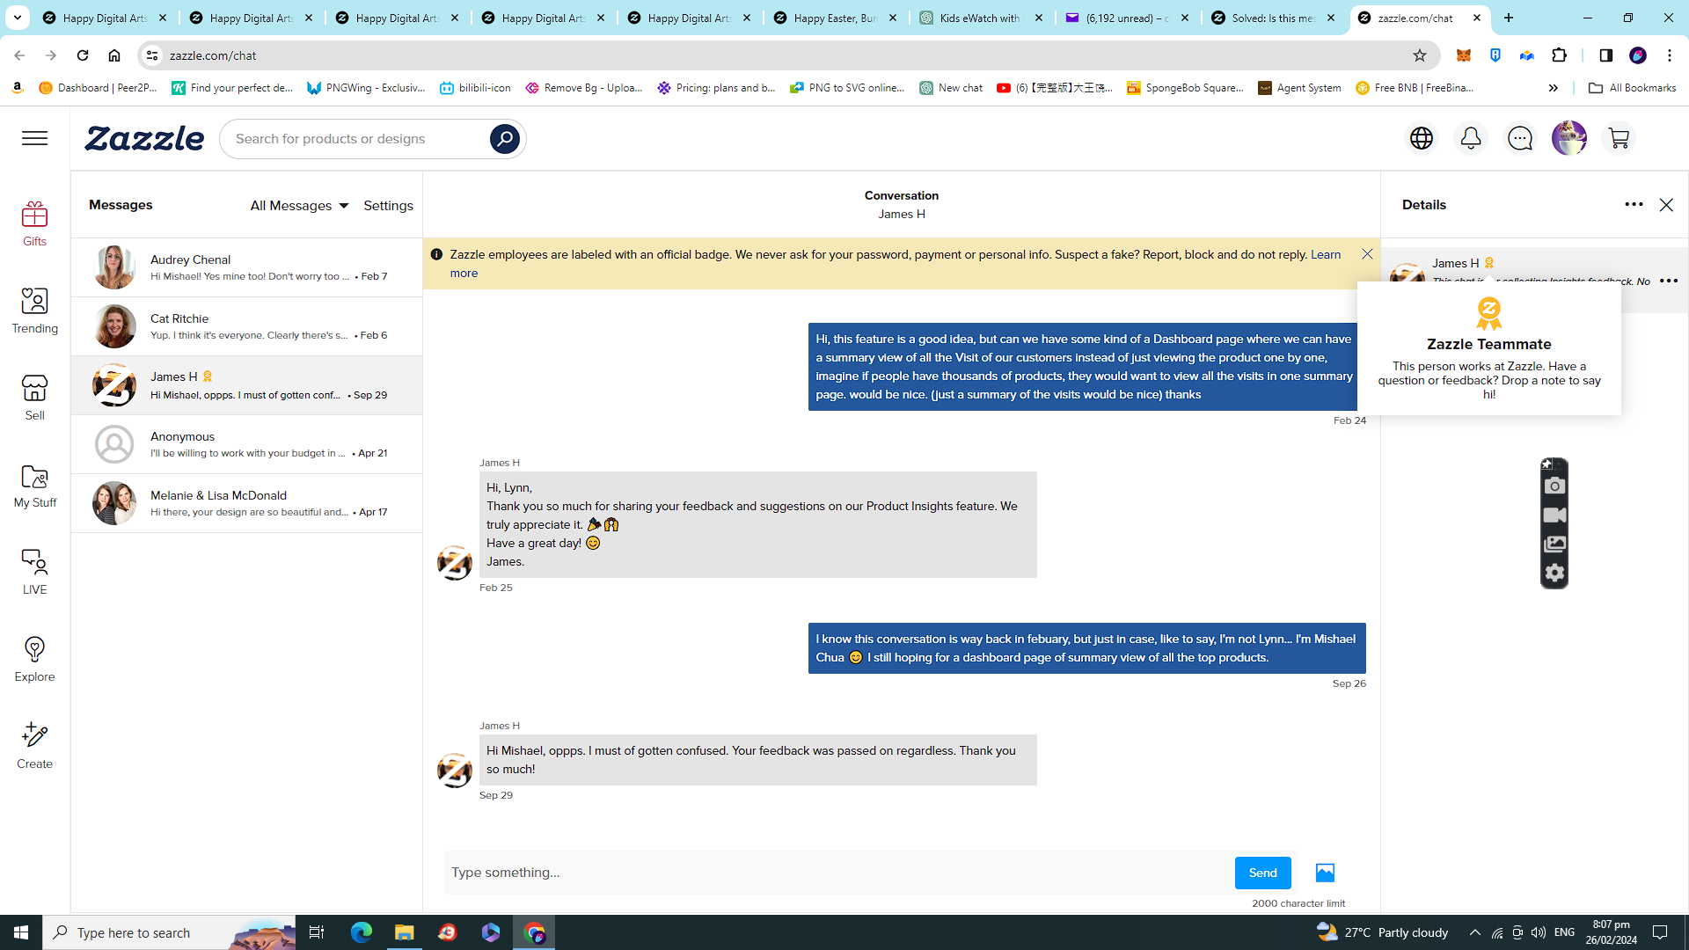The height and width of the screenshot is (950, 1689).
Task: Open Audrey Chenal conversation
Action: [246, 267]
